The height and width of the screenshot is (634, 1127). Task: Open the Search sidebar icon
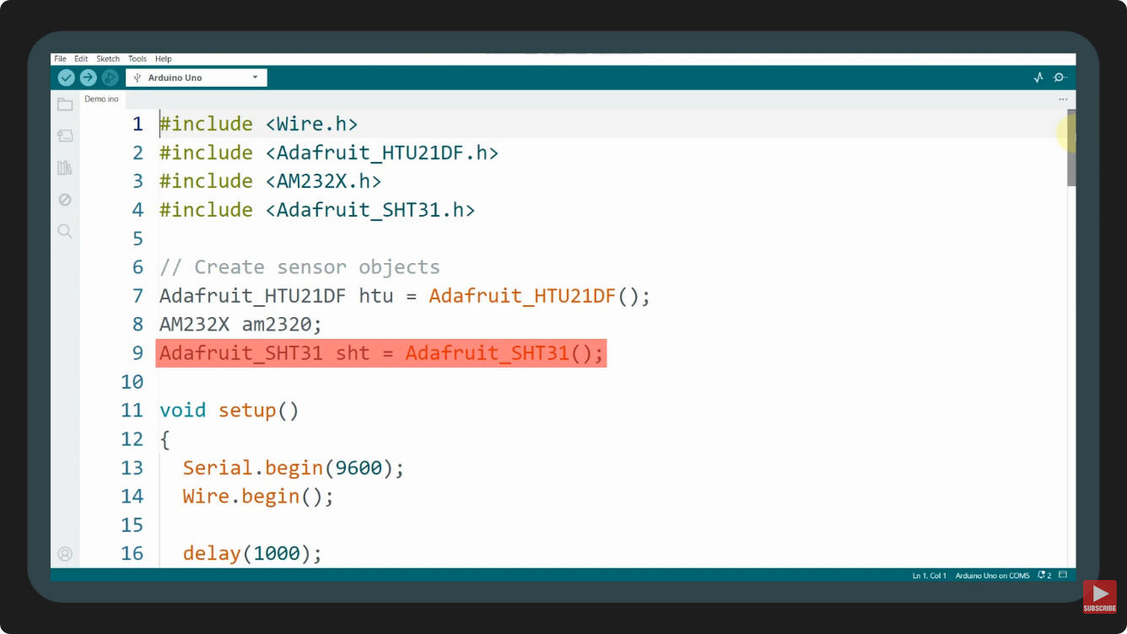click(65, 231)
